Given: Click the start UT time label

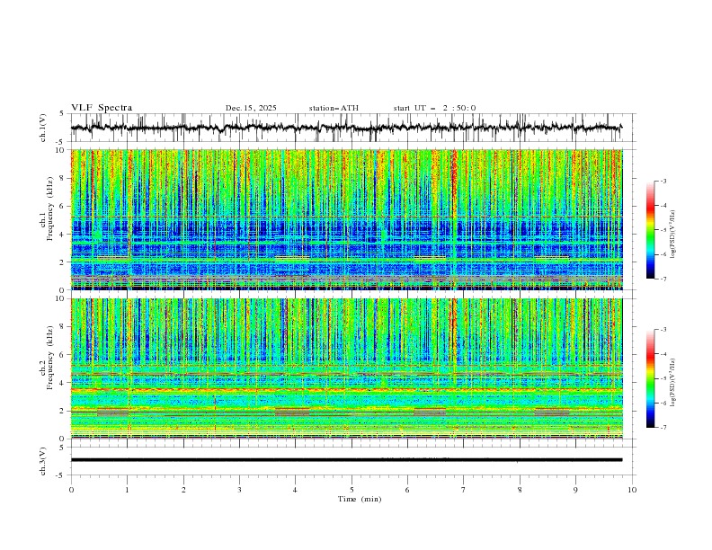Looking at the screenshot, I should (434, 108).
